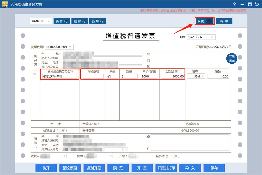This screenshot has width=262, height=175.
Task: Click the 票 invoice app logo icon
Action: coord(4,4)
